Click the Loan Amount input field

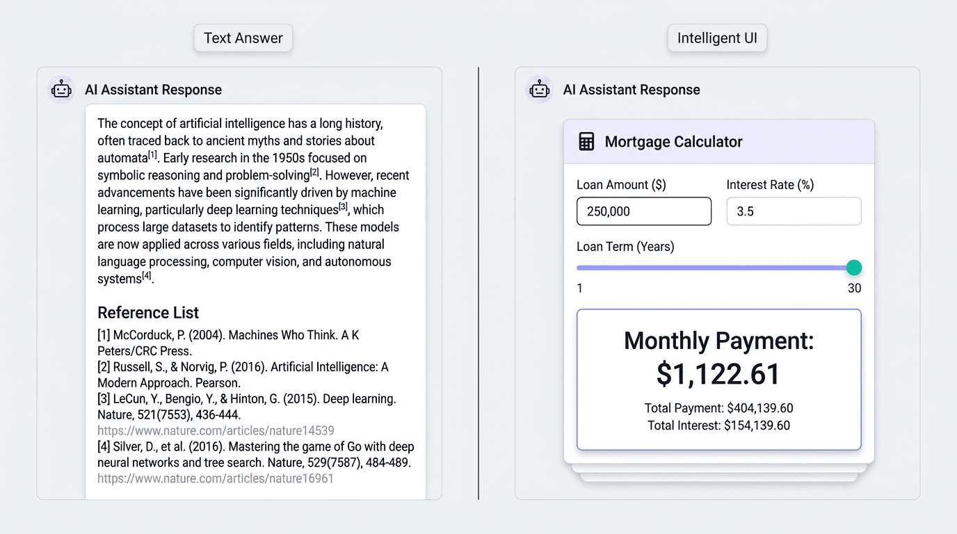point(644,211)
